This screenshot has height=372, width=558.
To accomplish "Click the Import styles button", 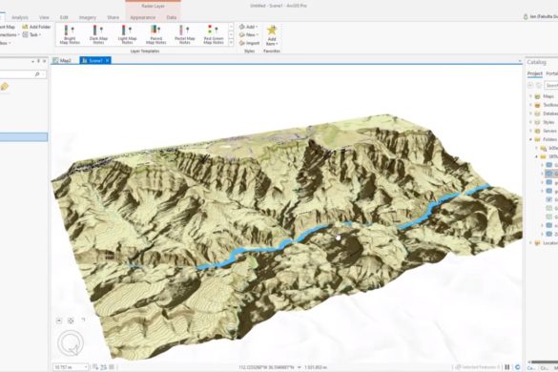I will click(x=250, y=43).
